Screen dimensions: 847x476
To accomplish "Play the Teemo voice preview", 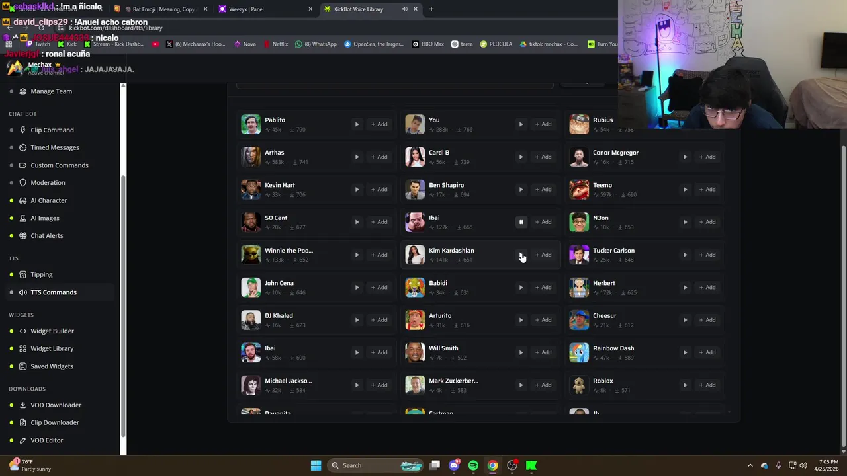I will pyautogui.click(x=685, y=189).
